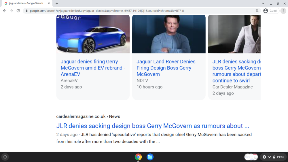Click the forward navigation arrow
This screenshot has height=162, width=288.
pos(12,11)
